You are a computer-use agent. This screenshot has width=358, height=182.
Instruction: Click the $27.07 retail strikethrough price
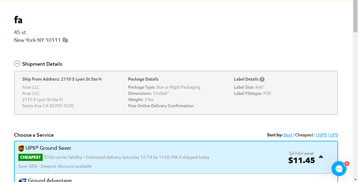[301, 153]
